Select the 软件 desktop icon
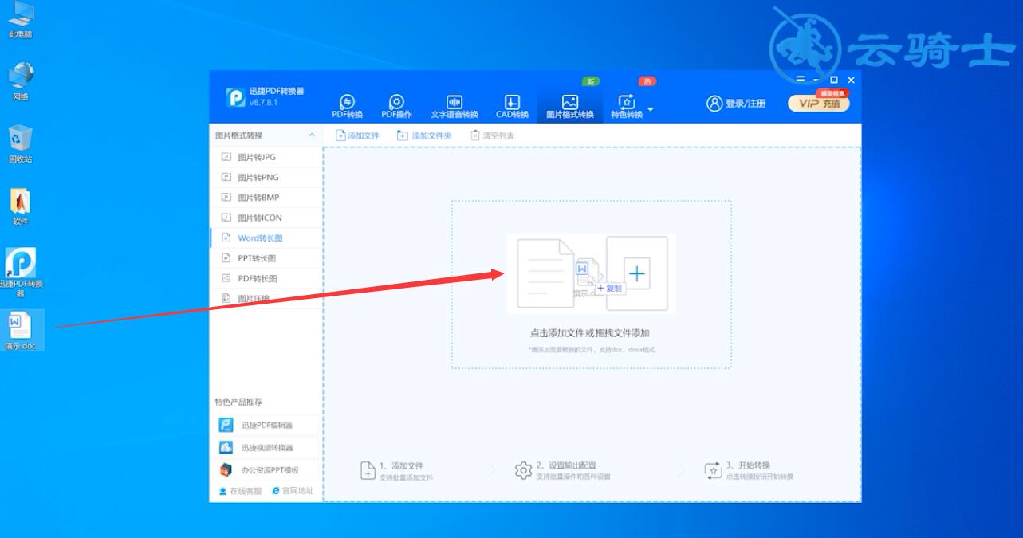 coord(21,206)
